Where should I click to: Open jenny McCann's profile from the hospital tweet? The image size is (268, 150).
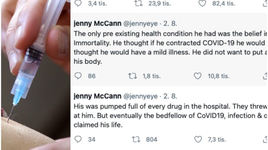point(97,96)
